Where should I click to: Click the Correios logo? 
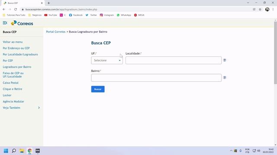click(22, 23)
